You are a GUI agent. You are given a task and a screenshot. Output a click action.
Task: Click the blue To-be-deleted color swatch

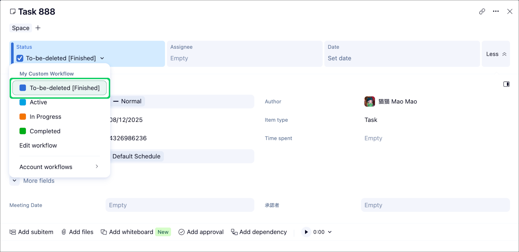pos(23,88)
